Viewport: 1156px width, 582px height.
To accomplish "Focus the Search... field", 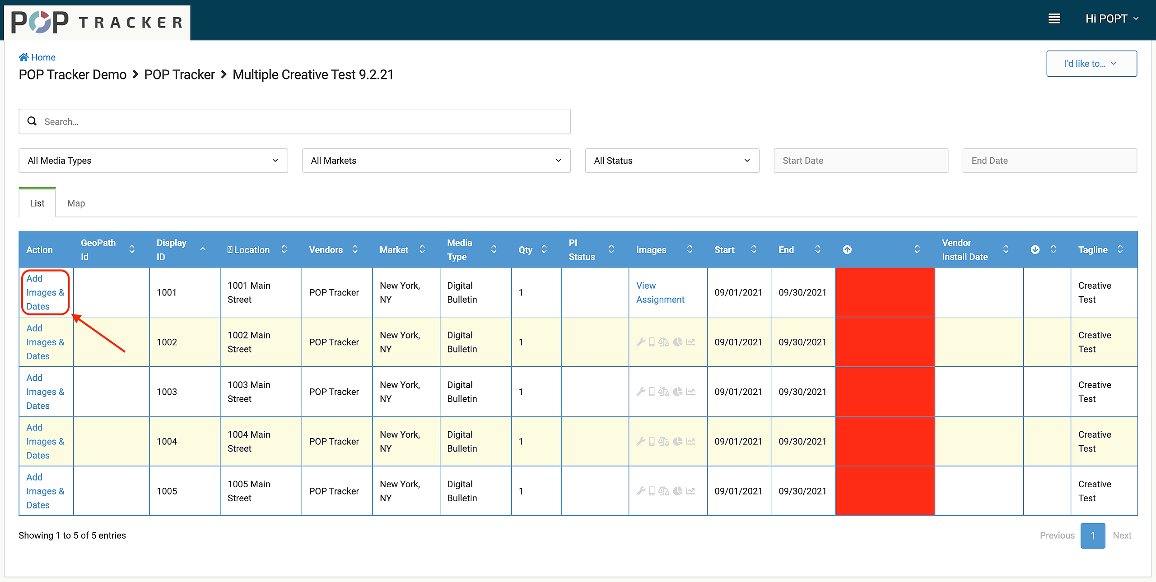I will pos(294,121).
